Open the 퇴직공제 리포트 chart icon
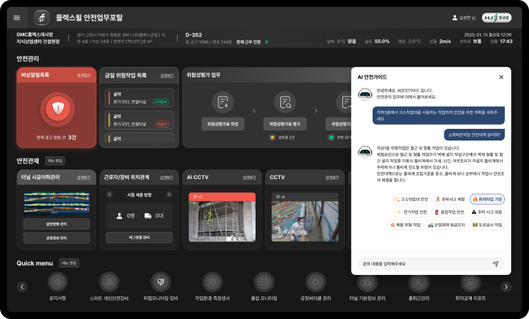This screenshot has height=319, width=529. point(470,282)
